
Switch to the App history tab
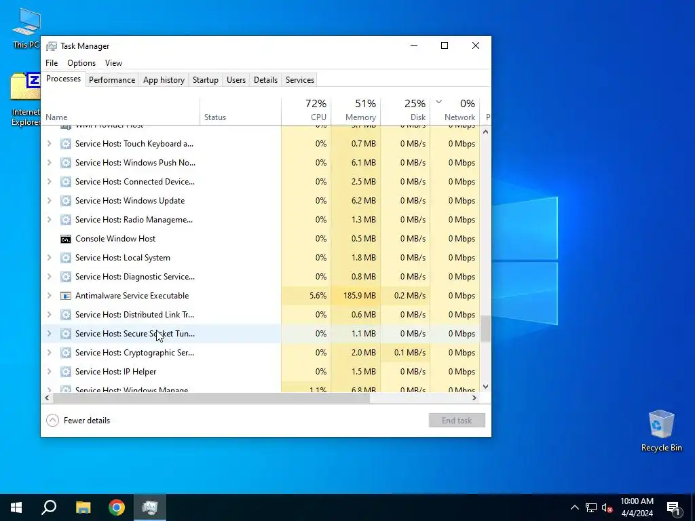[164, 80]
